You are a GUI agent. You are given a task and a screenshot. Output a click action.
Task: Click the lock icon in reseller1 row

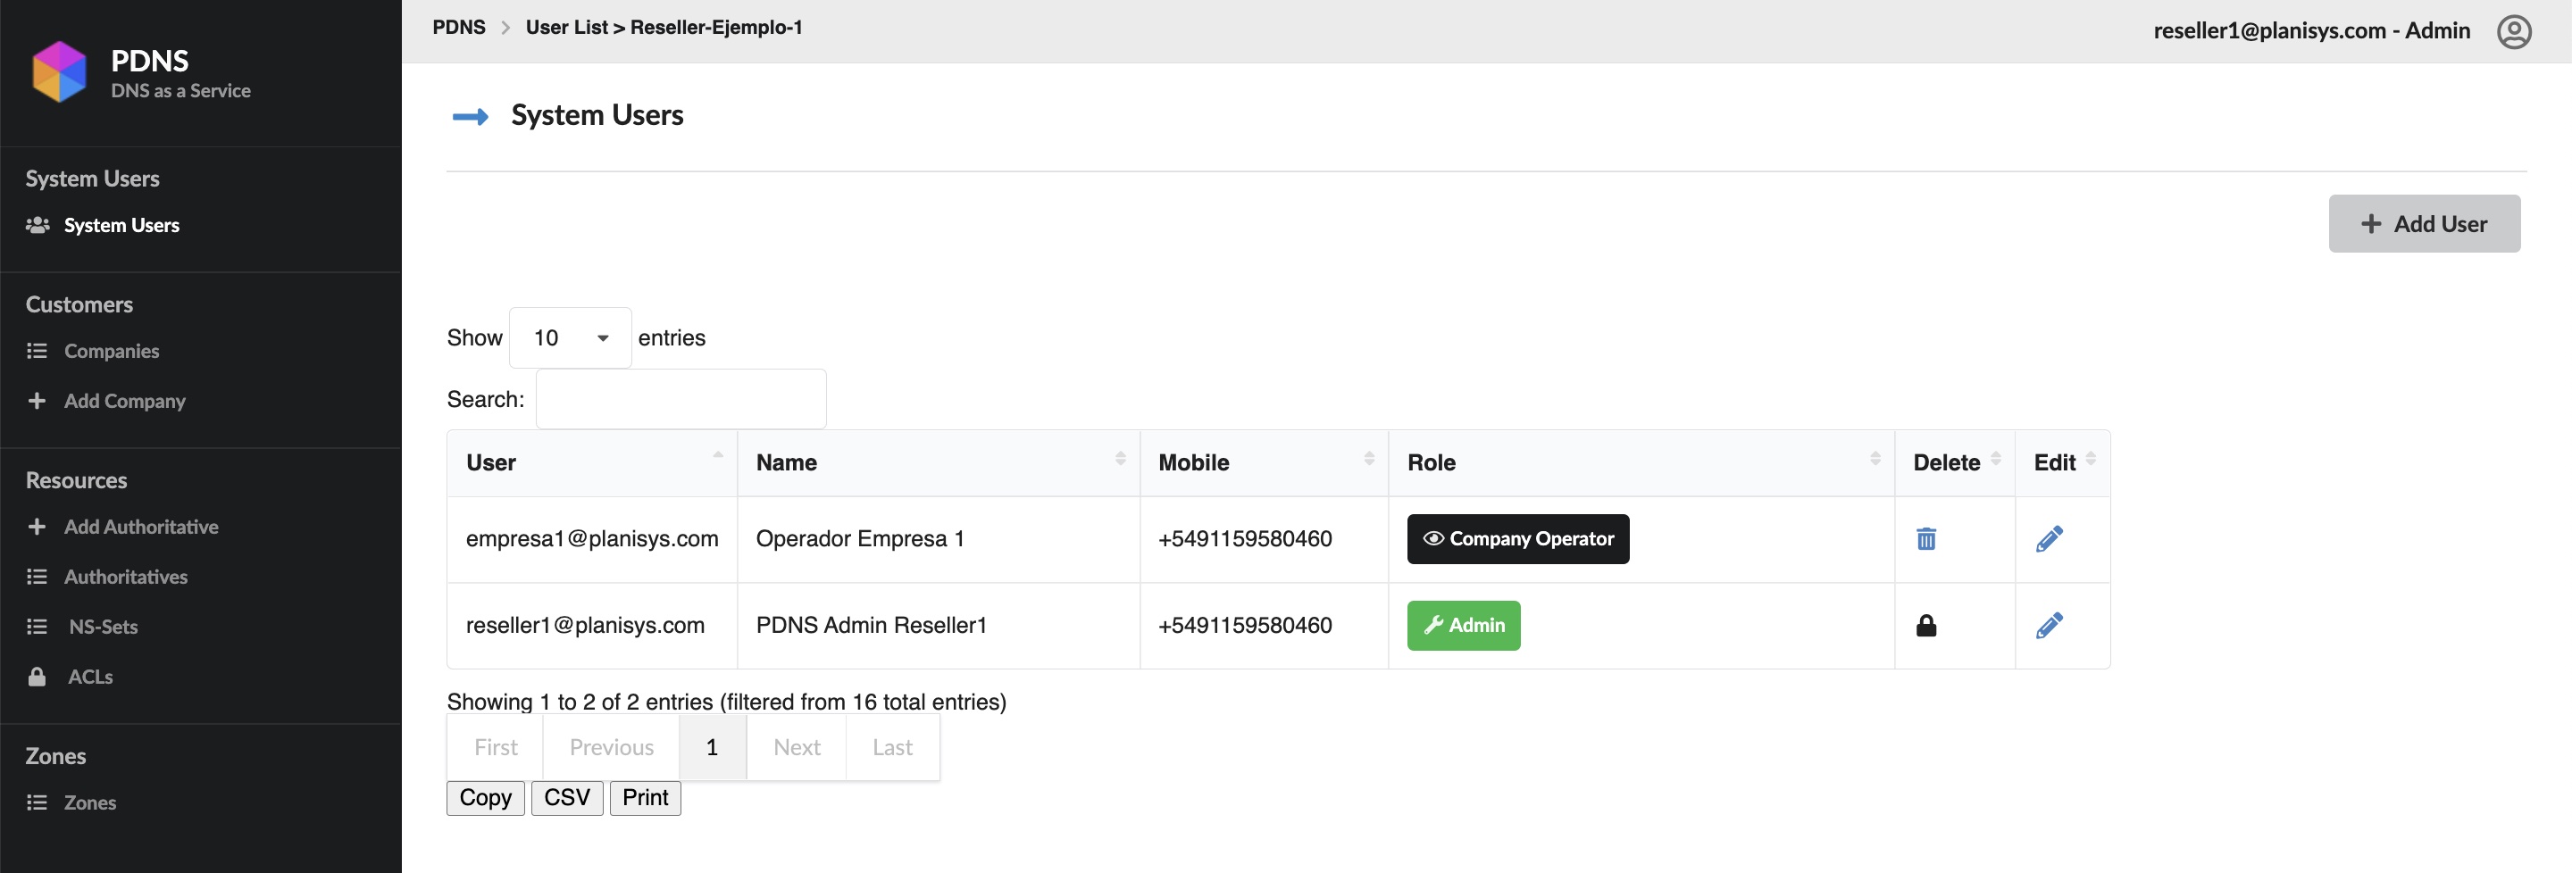coord(1926,626)
